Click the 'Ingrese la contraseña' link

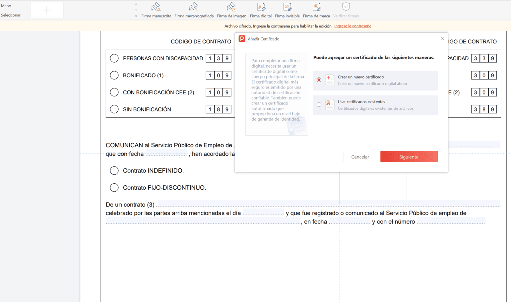coord(352,26)
